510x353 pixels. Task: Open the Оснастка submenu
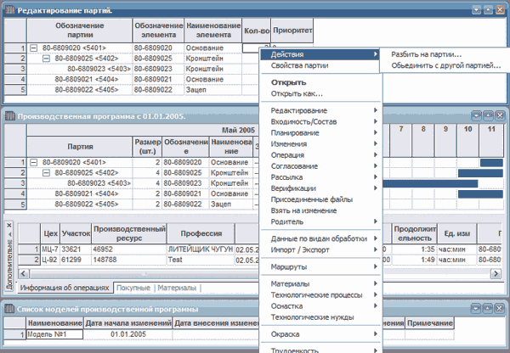tap(320, 306)
